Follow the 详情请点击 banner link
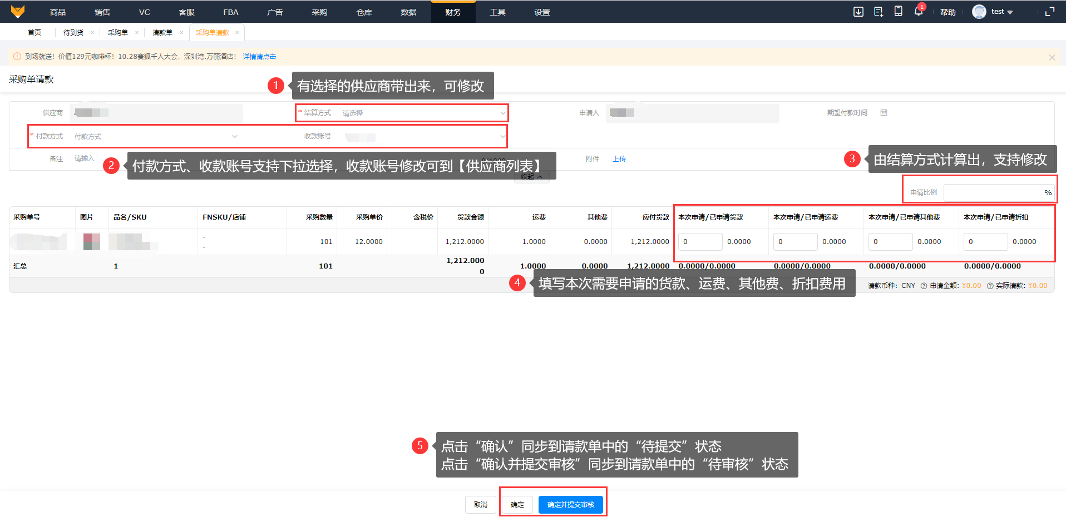Image resolution: width=1066 pixels, height=517 pixels. (259, 57)
